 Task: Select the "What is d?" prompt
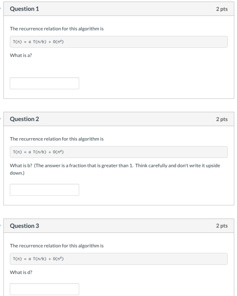21,272
